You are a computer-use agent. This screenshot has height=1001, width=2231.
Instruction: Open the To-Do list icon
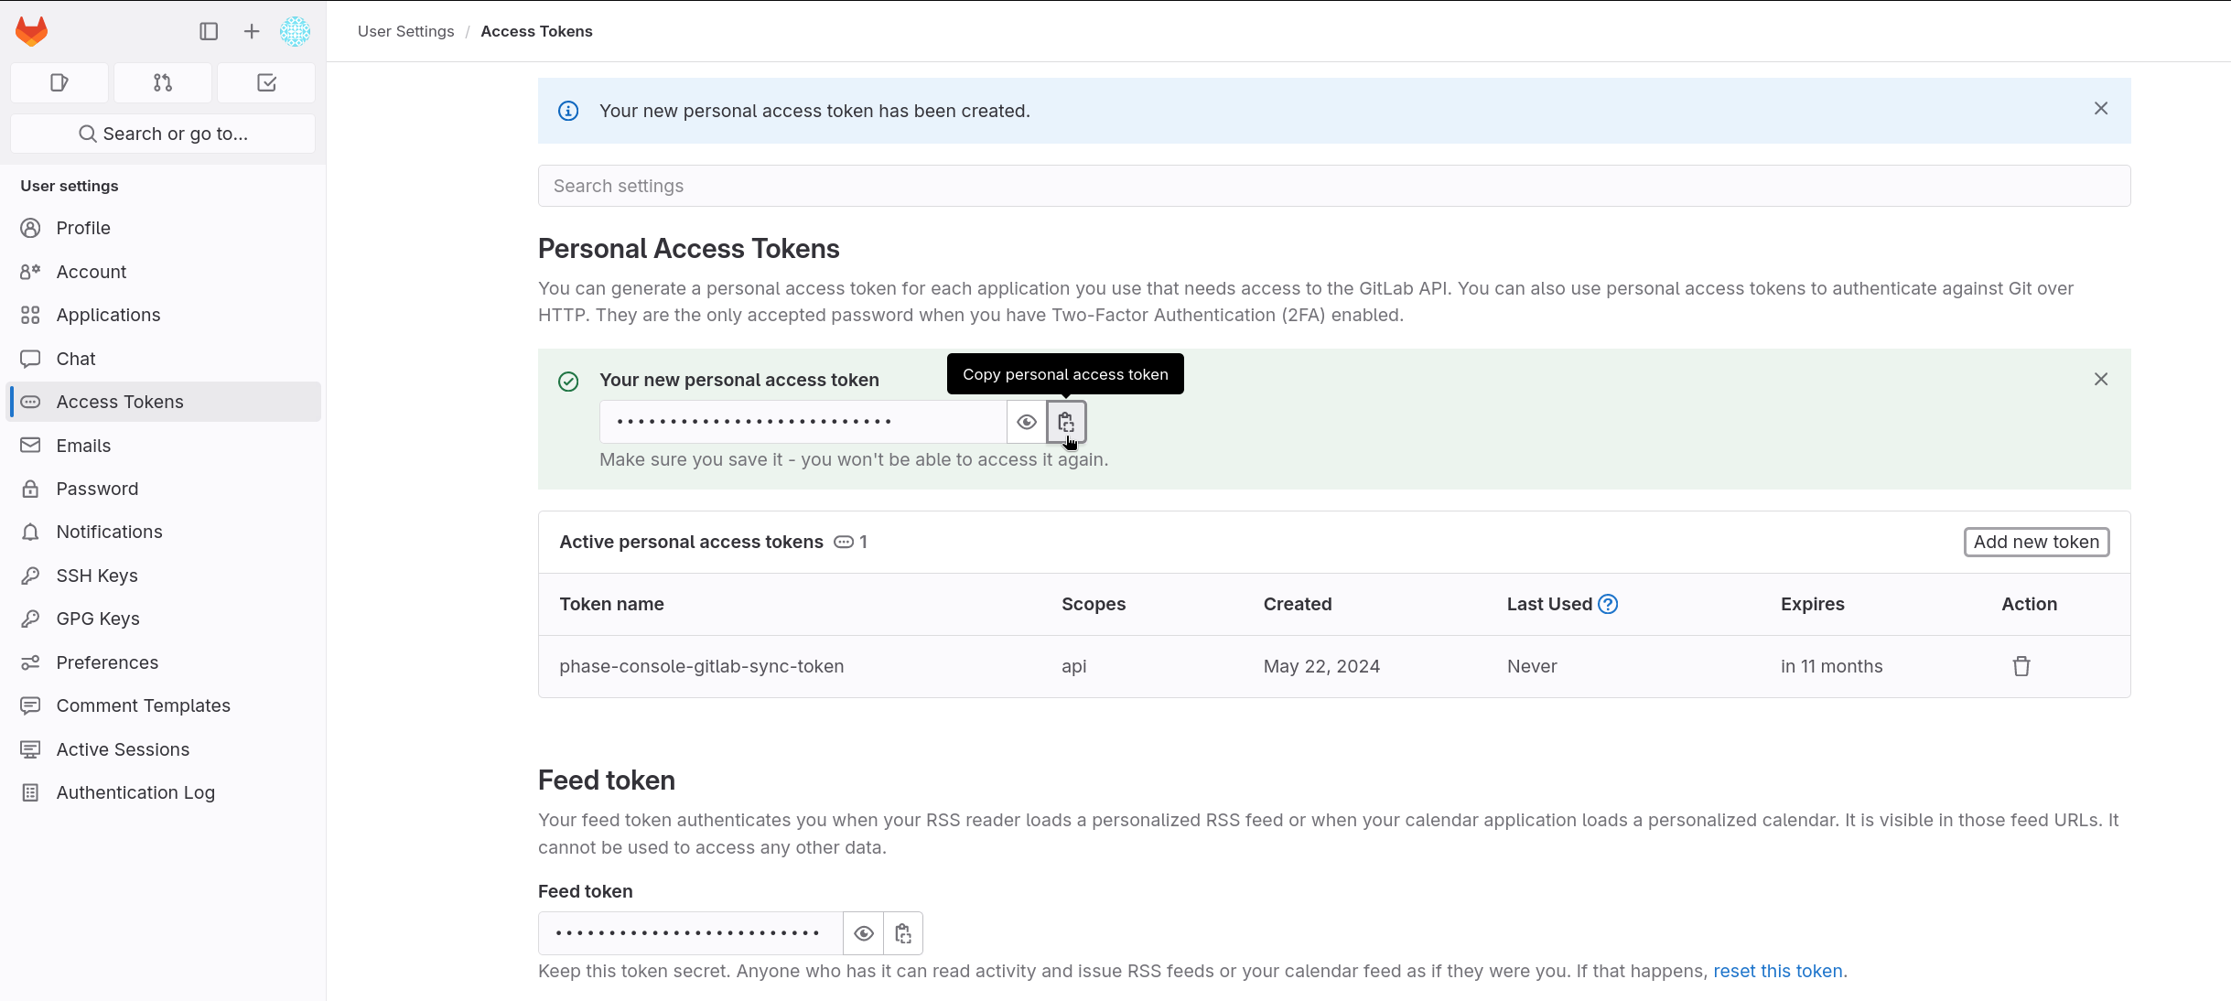click(265, 82)
